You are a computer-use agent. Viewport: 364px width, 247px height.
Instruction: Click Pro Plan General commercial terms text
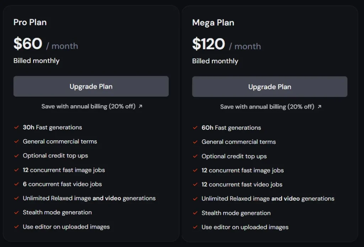60,141
